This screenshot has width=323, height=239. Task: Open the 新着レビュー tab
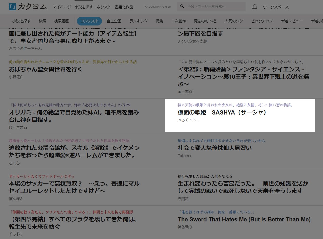(x=292, y=21)
